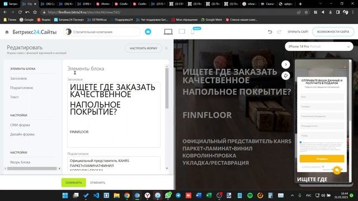Click the browser address bar URL

(x=84, y=12)
